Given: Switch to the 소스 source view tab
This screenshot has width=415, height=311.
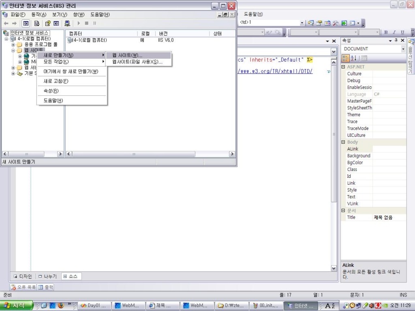Looking at the screenshot, I should click(71, 276).
